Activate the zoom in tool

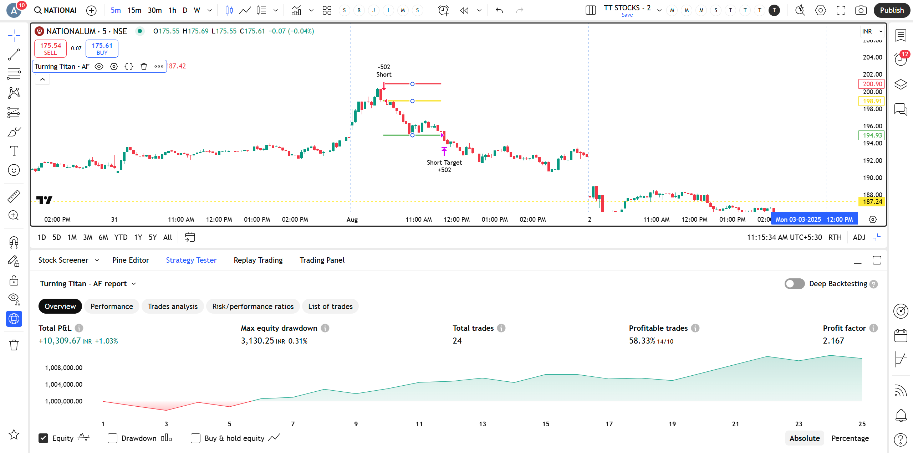[x=14, y=215]
